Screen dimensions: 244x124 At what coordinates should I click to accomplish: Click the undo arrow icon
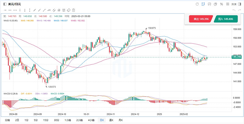234,10
